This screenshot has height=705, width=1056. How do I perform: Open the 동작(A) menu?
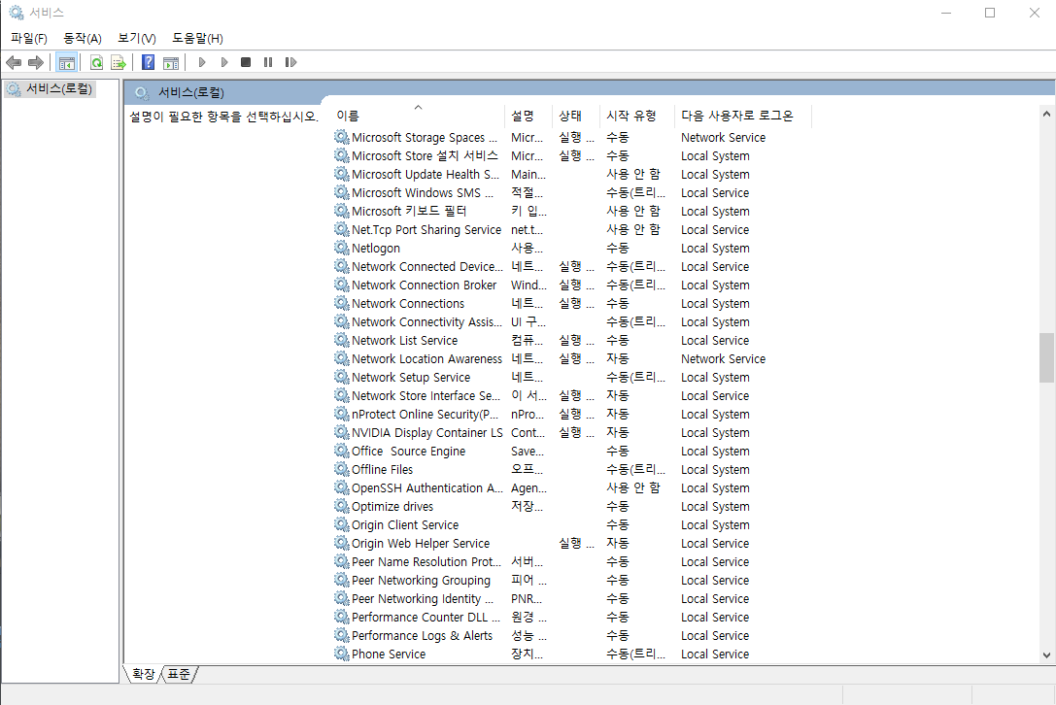tap(83, 39)
